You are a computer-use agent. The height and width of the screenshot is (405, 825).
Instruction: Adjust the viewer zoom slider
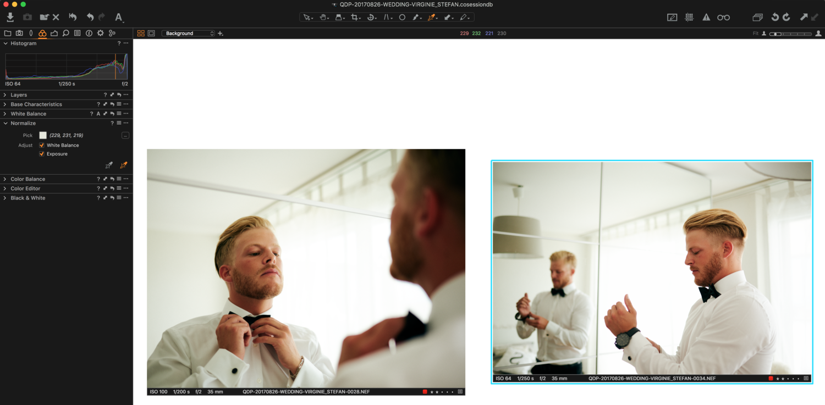[x=790, y=34]
